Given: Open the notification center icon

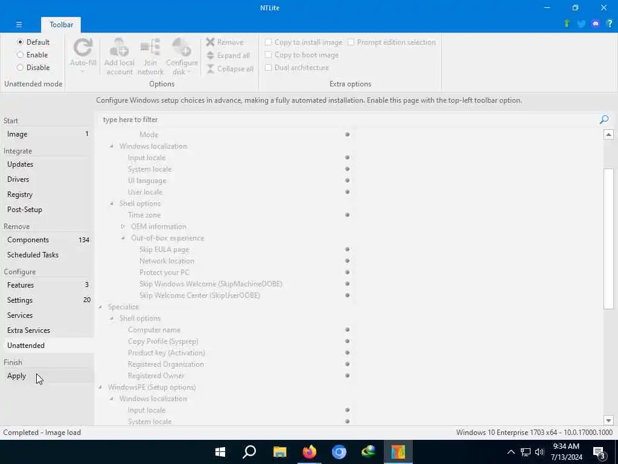Looking at the screenshot, I should pyautogui.click(x=599, y=452).
